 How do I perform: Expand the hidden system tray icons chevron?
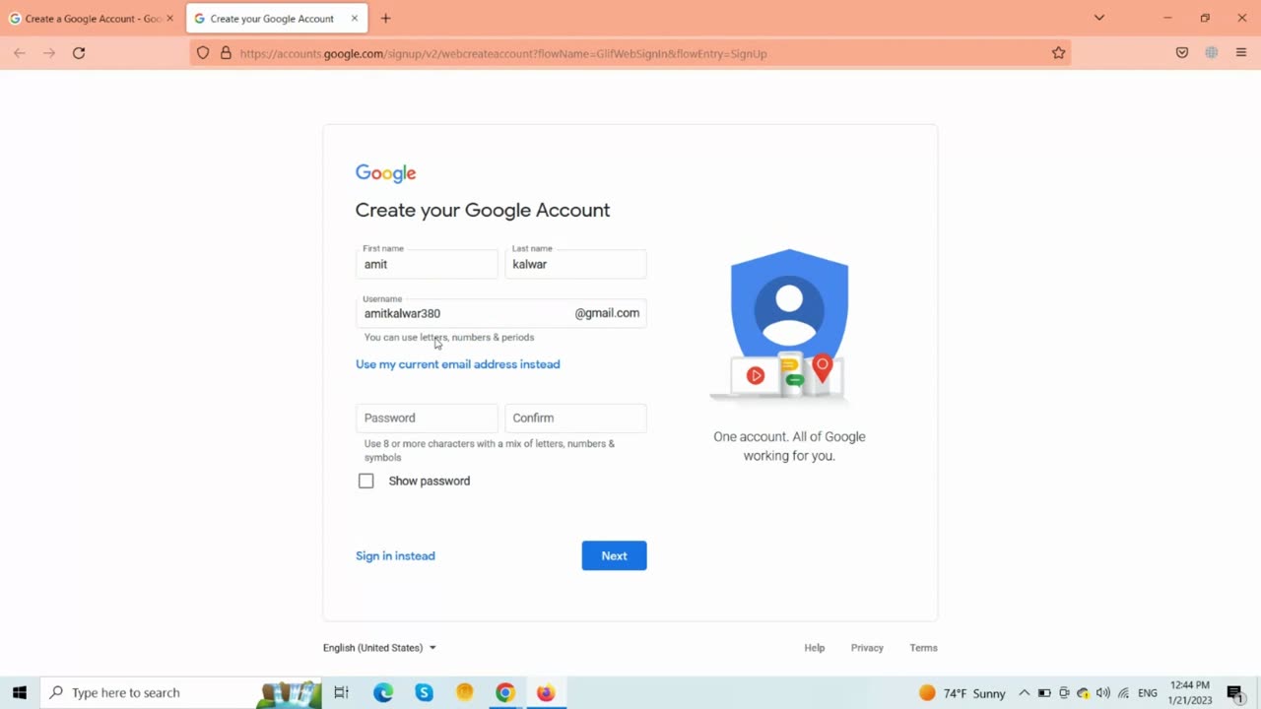pyautogui.click(x=1024, y=693)
